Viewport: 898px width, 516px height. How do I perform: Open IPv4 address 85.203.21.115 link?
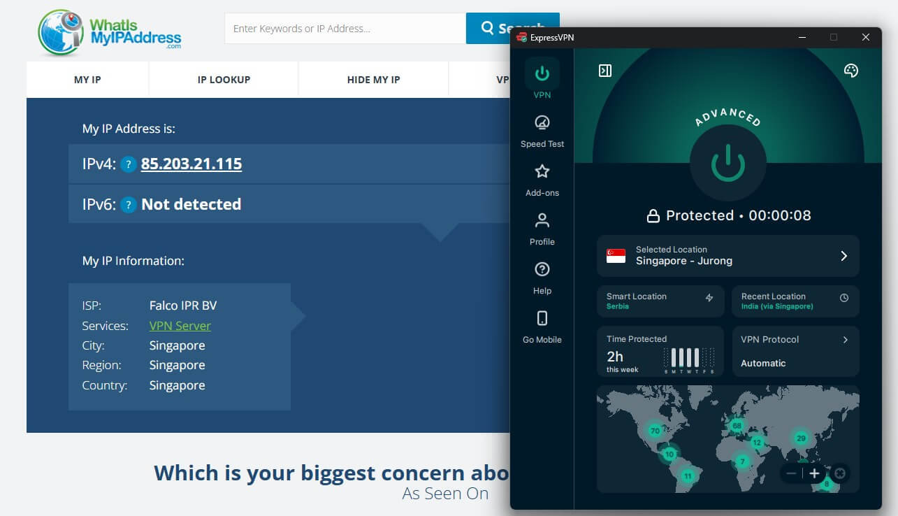pos(191,164)
